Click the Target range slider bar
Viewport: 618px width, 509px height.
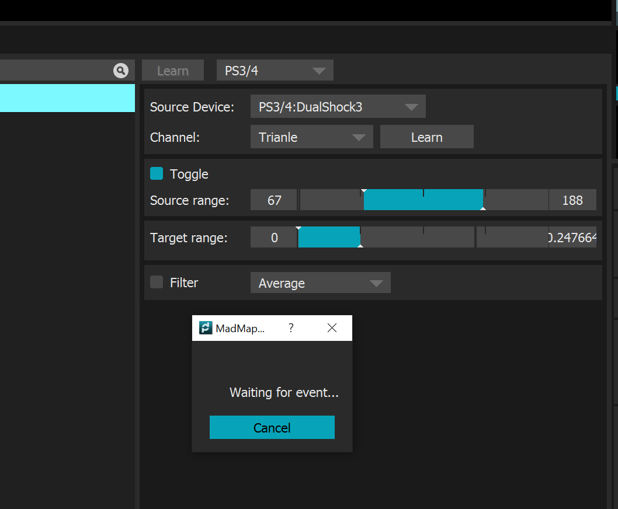point(424,237)
